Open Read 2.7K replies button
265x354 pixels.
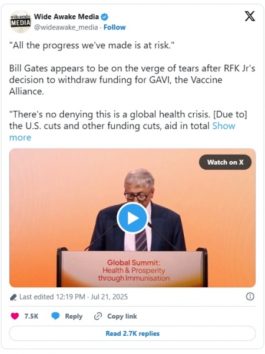[132, 333]
